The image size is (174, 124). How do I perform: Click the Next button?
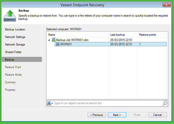[117, 115]
